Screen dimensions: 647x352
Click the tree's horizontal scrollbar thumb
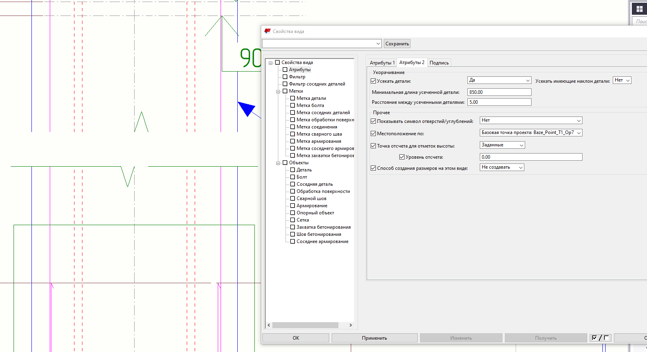tap(305, 325)
